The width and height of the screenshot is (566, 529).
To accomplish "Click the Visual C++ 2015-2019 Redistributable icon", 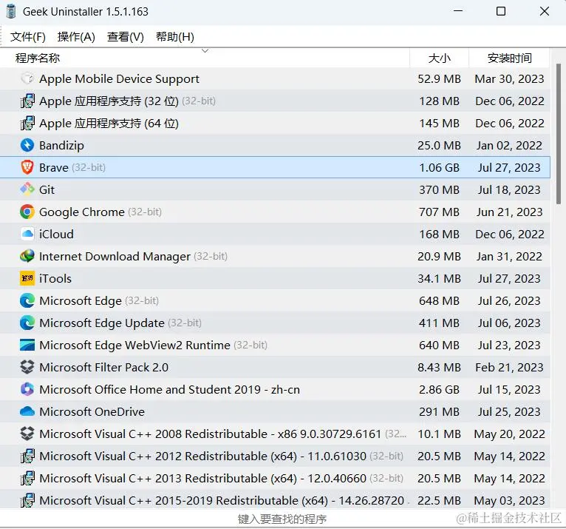I will [27, 500].
